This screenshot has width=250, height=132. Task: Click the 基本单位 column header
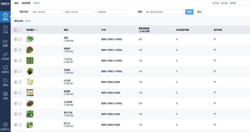click(x=218, y=30)
